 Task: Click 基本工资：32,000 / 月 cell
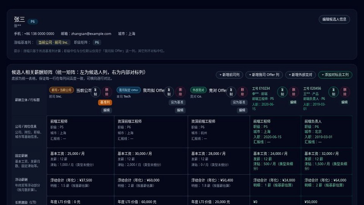[x=326, y=161]
